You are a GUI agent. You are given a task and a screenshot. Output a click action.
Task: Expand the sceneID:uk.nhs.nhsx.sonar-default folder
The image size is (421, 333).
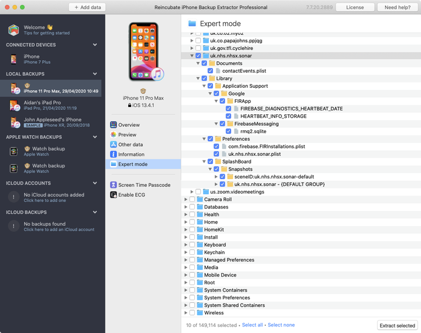216,177
